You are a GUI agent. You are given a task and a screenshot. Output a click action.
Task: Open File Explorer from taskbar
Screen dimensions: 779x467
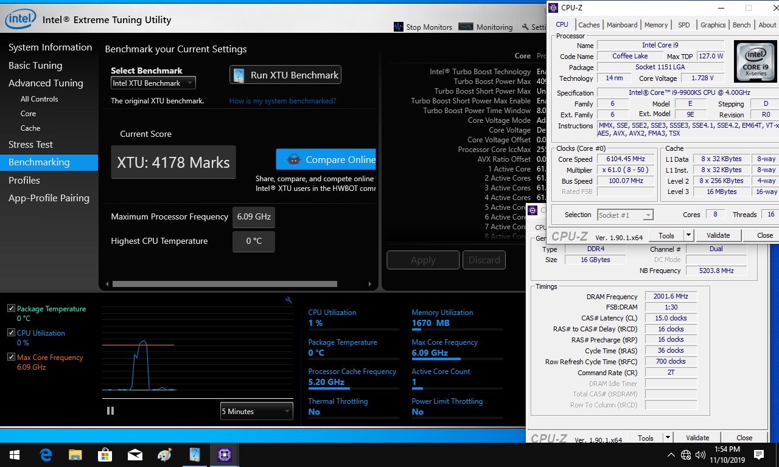coord(75,455)
